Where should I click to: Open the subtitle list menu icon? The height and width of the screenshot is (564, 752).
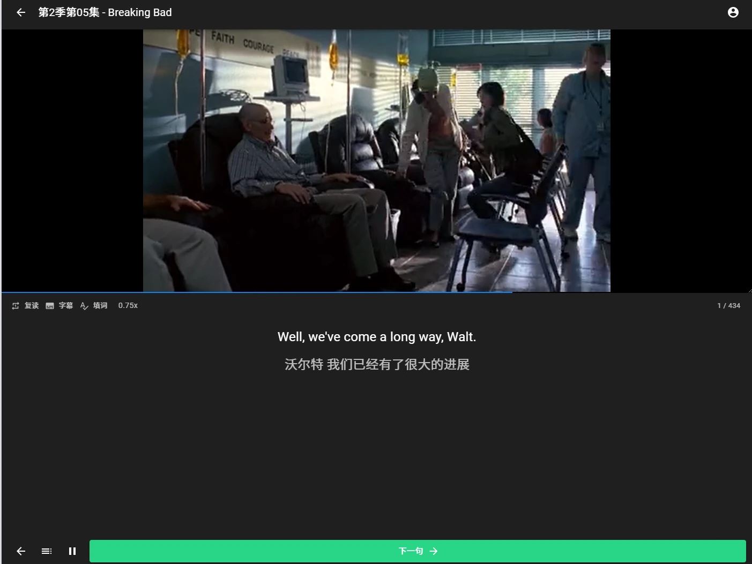[x=47, y=551]
